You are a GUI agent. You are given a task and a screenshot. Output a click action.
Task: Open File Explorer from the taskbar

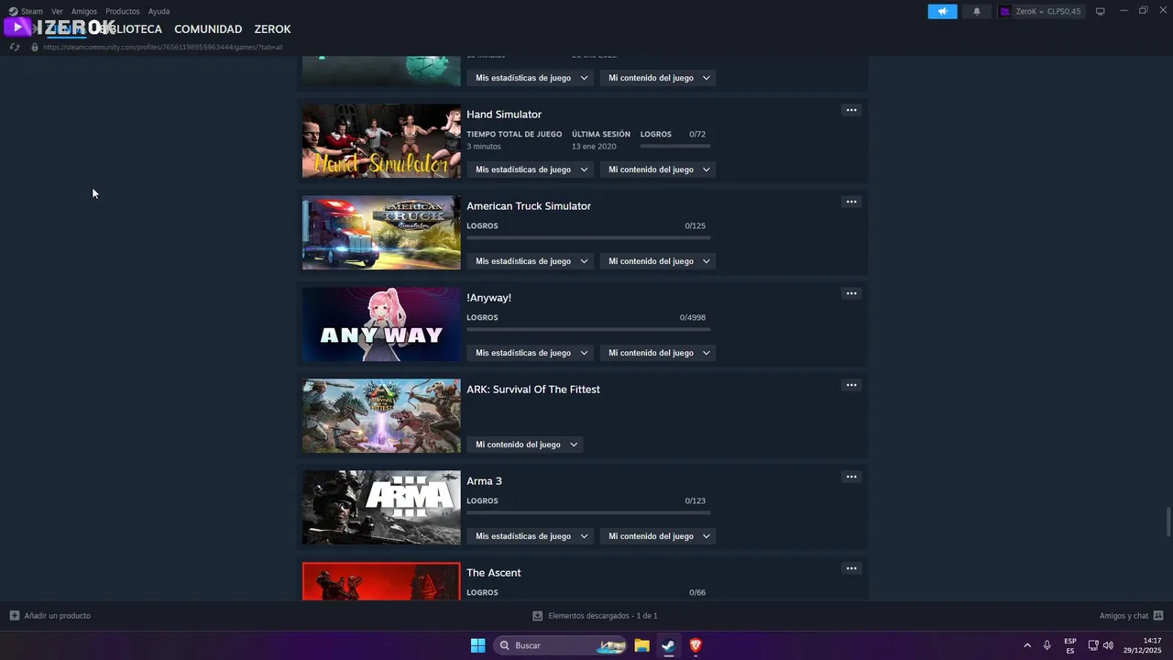click(642, 645)
